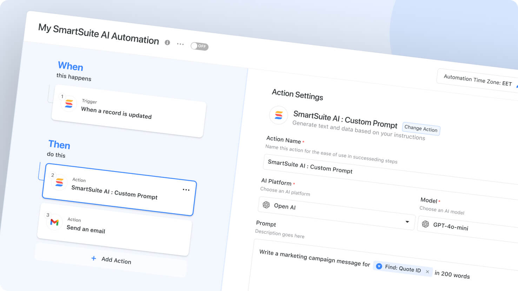Click the Change Action button

[421, 128]
